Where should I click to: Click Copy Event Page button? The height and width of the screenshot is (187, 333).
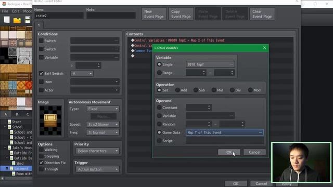181,14
